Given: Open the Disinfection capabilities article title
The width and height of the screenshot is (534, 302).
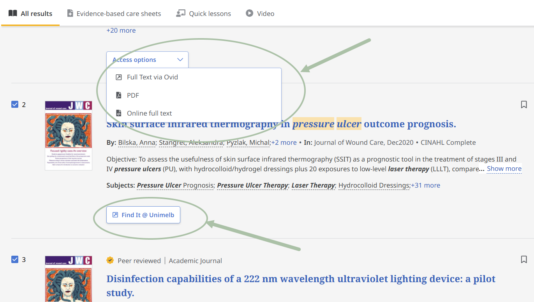Looking at the screenshot, I should pyautogui.click(x=301, y=279).
